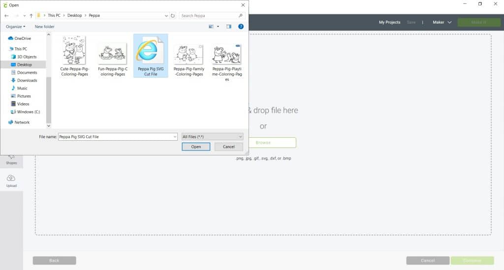Refresh the Peppa folder view
This screenshot has width=504, height=270.
click(173, 15)
